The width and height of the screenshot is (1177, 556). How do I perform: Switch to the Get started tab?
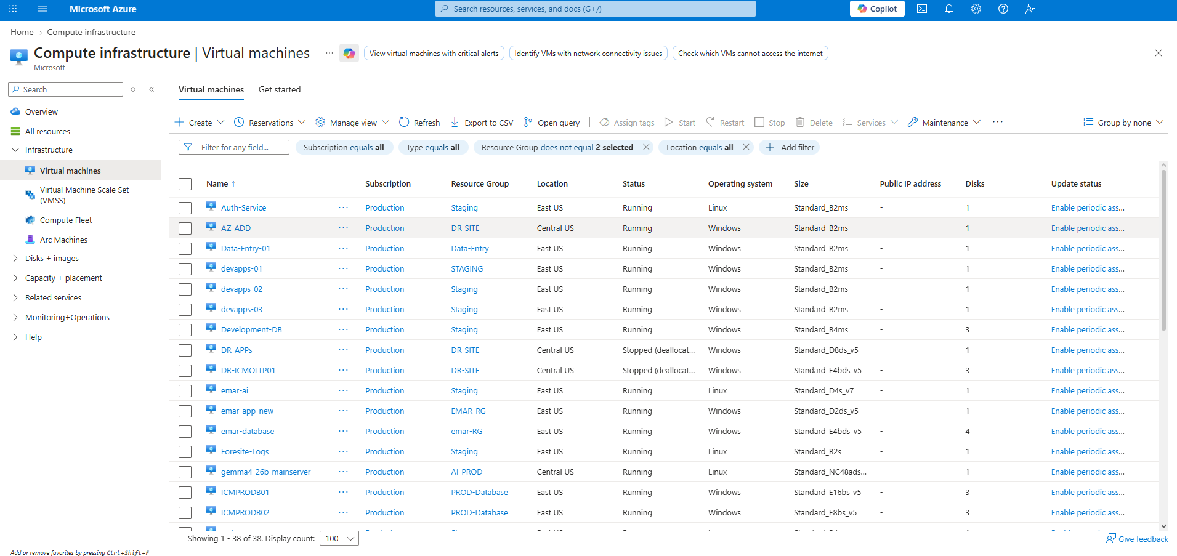click(x=280, y=89)
